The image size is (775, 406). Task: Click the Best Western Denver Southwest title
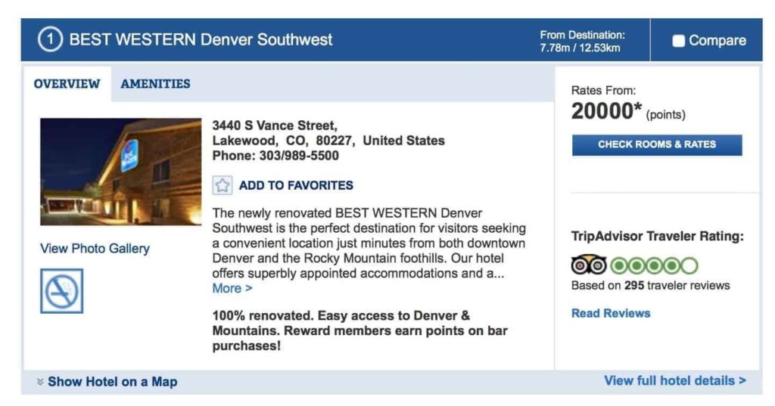tap(201, 40)
